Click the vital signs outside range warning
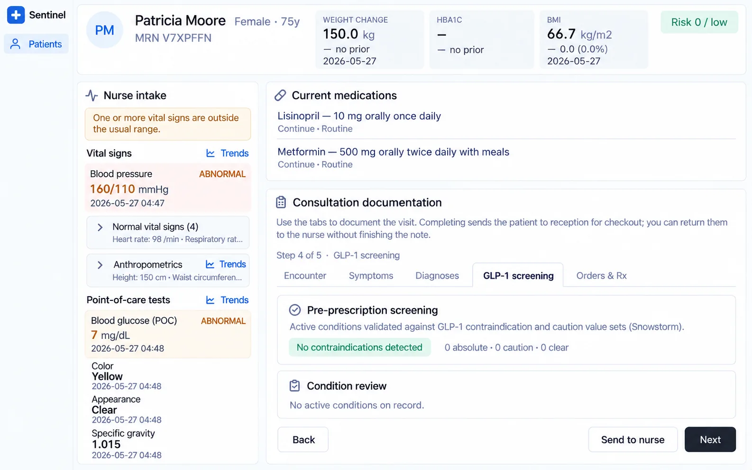Image resolution: width=752 pixels, height=470 pixels. [168, 124]
